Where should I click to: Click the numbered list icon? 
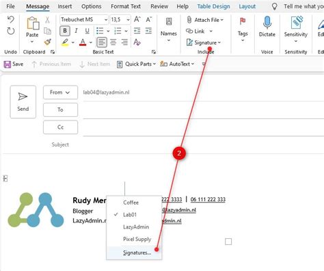(118, 31)
